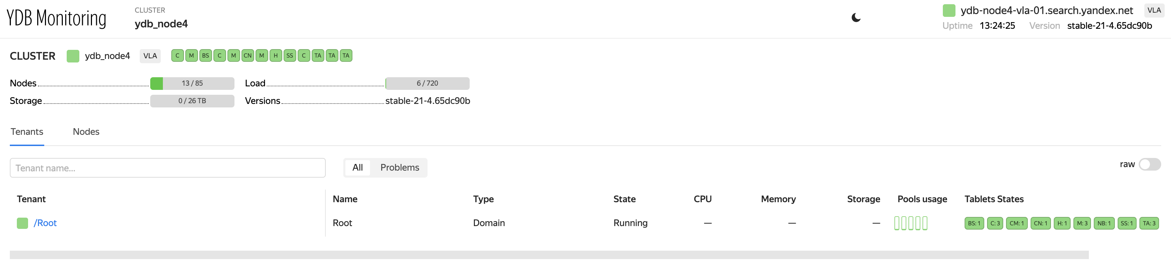Viewport: 1171px width, 271px height.
Task: Toggle dark mode with the moon icon
Action: pyautogui.click(x=856, y=17)
